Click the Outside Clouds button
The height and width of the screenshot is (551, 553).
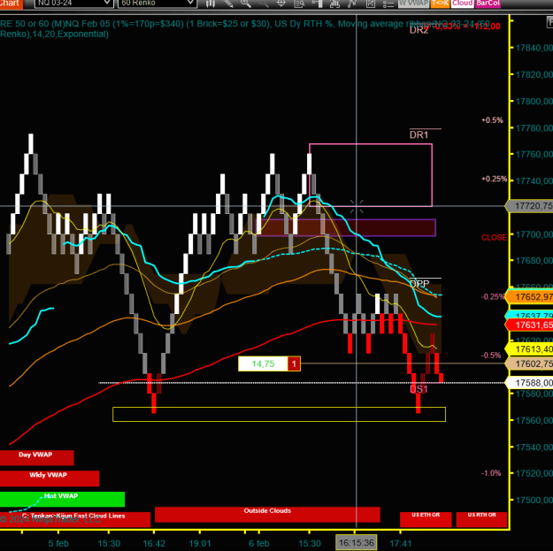[x=267, y=514]
